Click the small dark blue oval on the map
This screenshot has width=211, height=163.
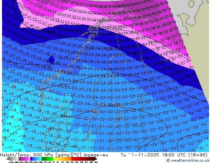coord(51,60)
